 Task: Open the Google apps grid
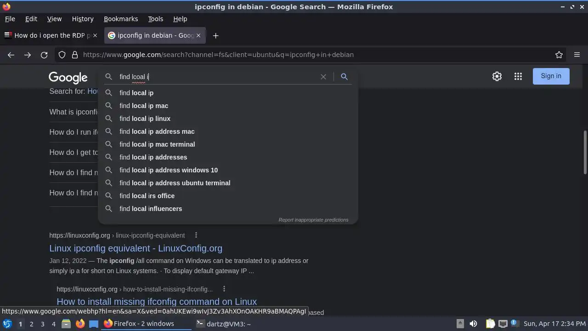(518, 76)
